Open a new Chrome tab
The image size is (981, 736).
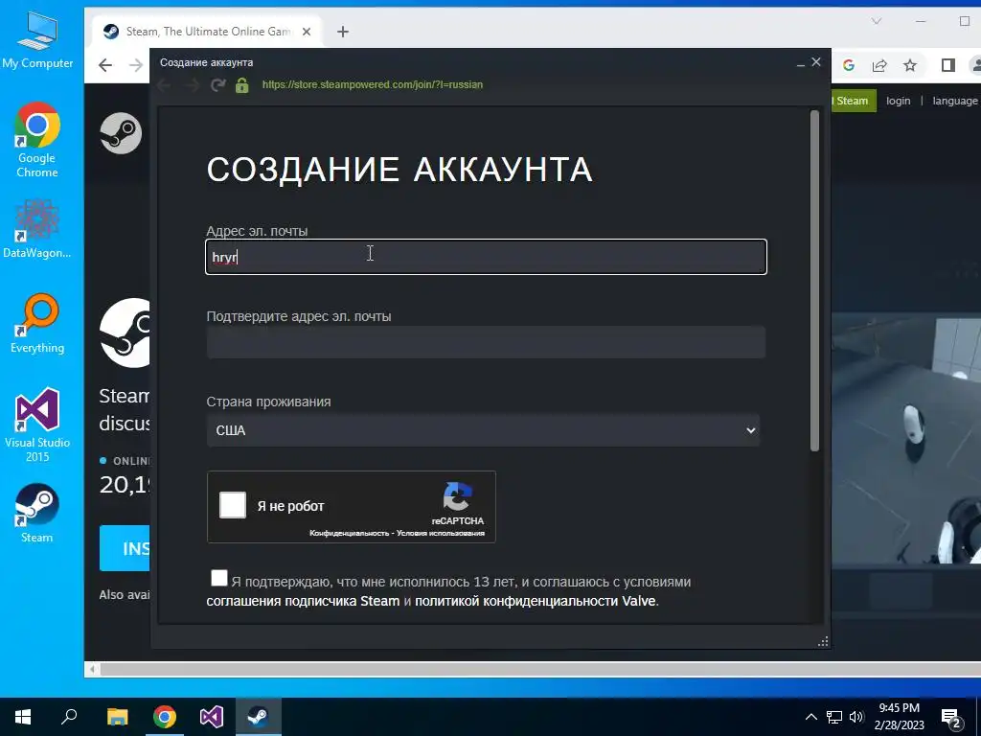coord(343,32)
